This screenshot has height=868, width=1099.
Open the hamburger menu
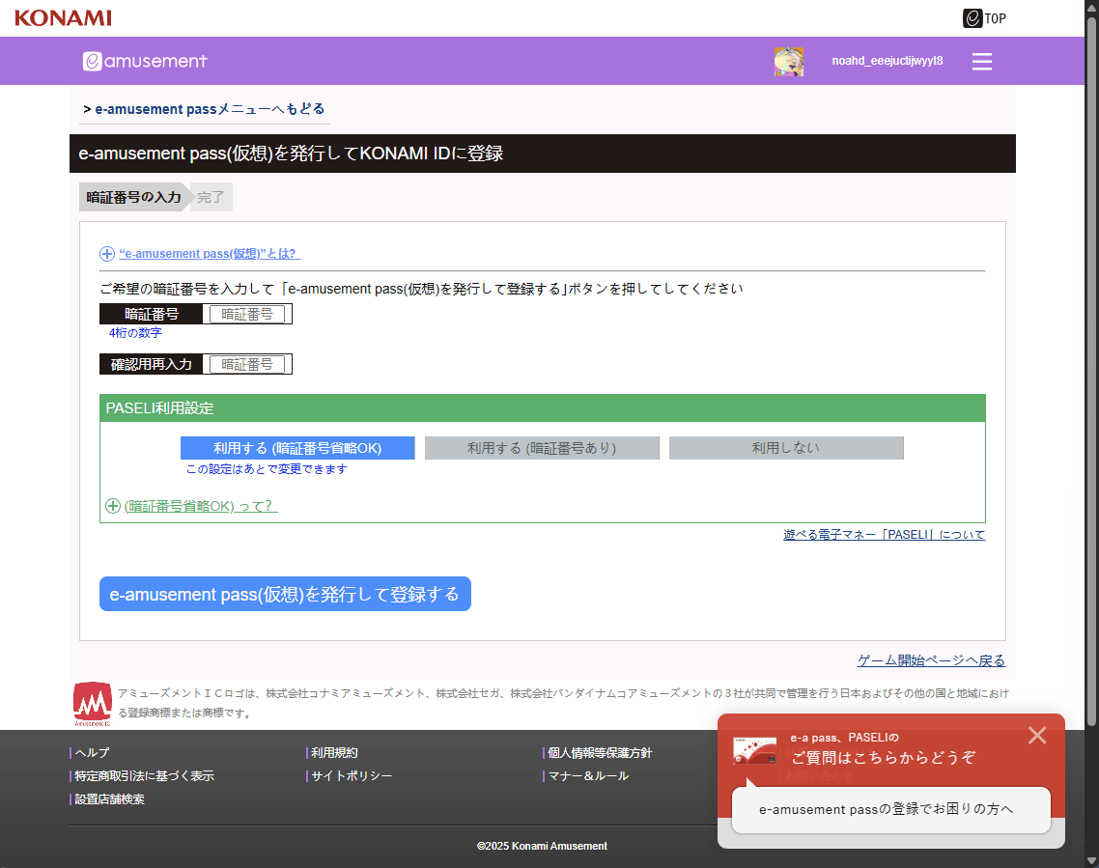coord(982,62)
